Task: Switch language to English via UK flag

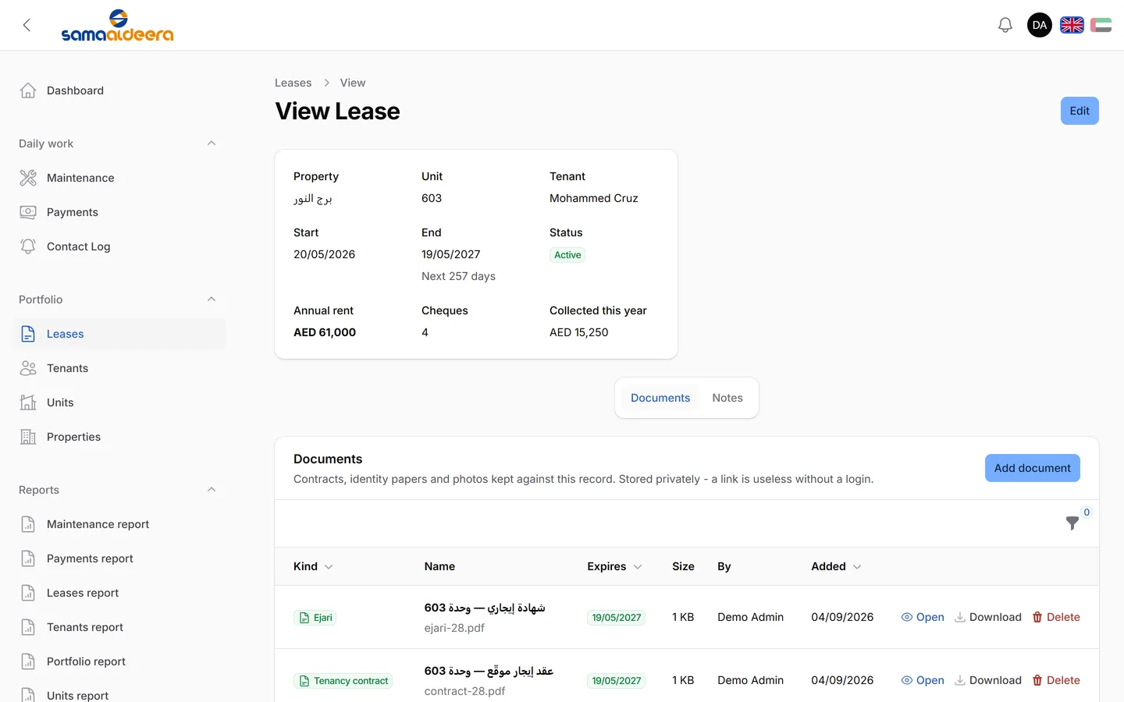Action: point(1072,25)
